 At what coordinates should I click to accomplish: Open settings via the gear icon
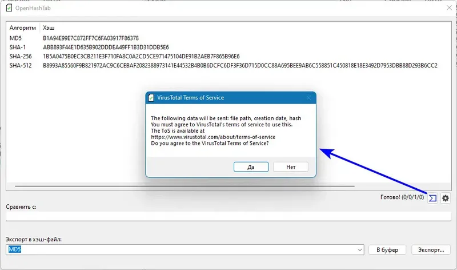pyautogui.click(x=446, y=198)
